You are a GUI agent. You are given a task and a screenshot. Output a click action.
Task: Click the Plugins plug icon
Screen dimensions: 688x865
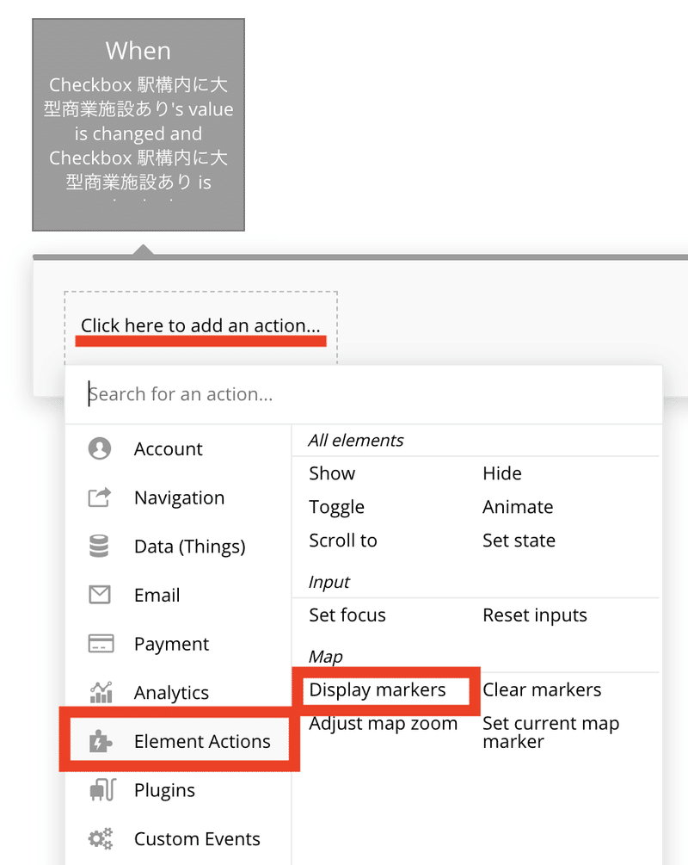102,789
